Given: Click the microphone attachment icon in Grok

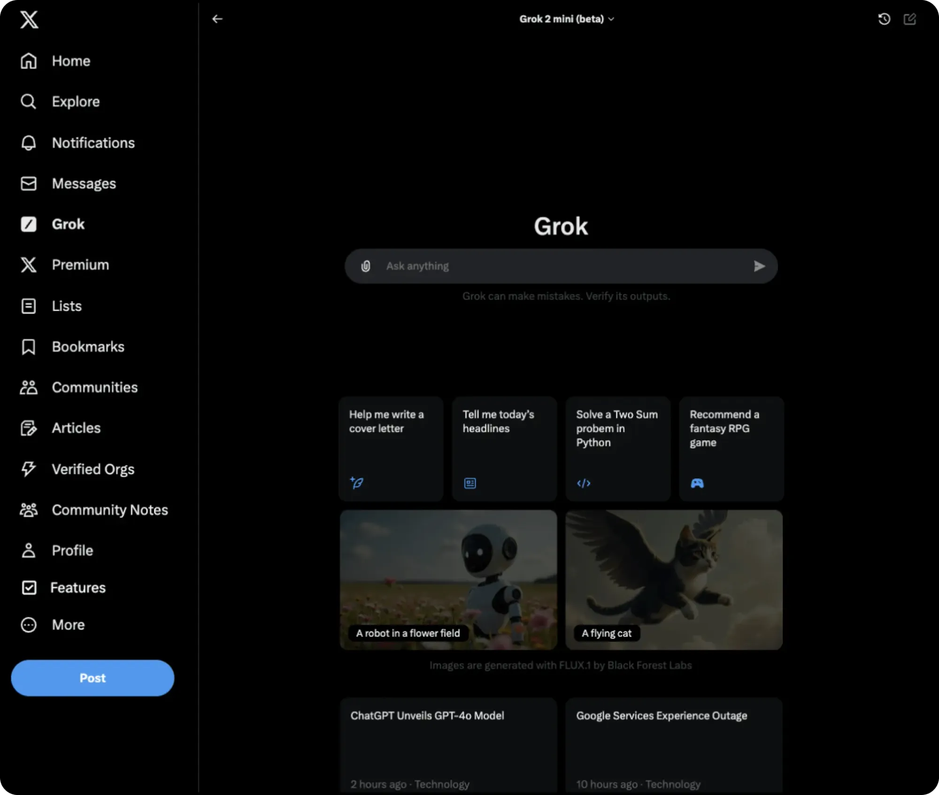Looking at the screenshot, I should [366, 266].
